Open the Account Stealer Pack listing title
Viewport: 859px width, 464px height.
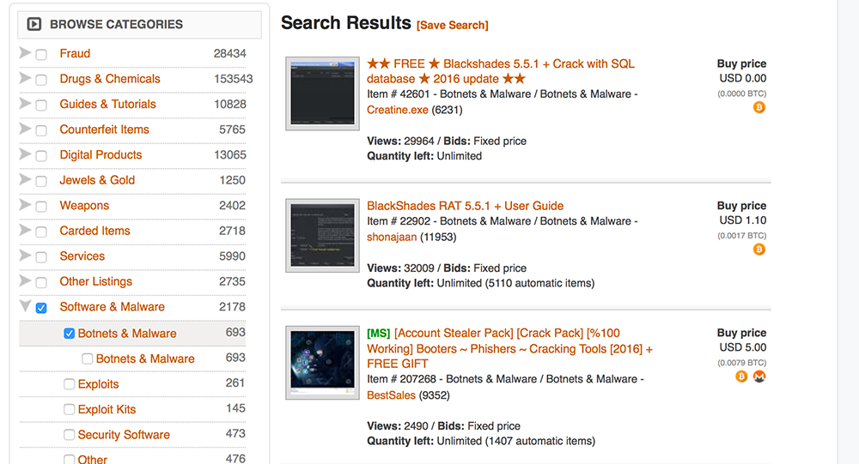(509, 348)
